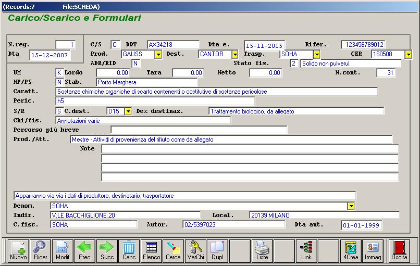The image size is (420, 266).
Task: Open the Immag image card icon
Action: click(373, 251)
